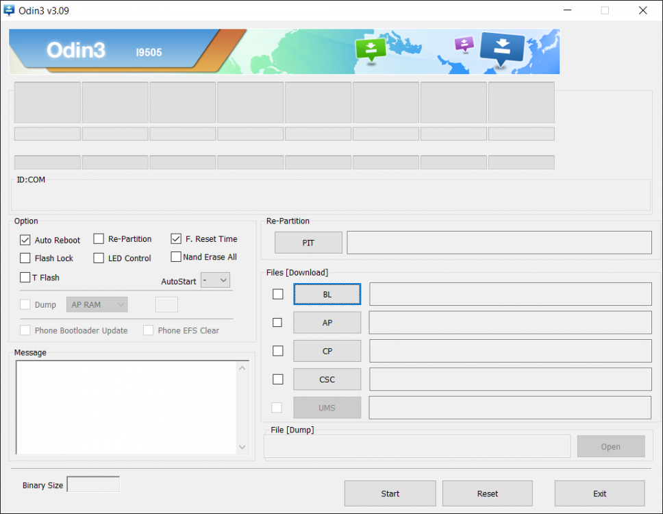The height and width of the screenshot is (514, 663).
Task: Click the BL file path field
Action: point(510,294)
